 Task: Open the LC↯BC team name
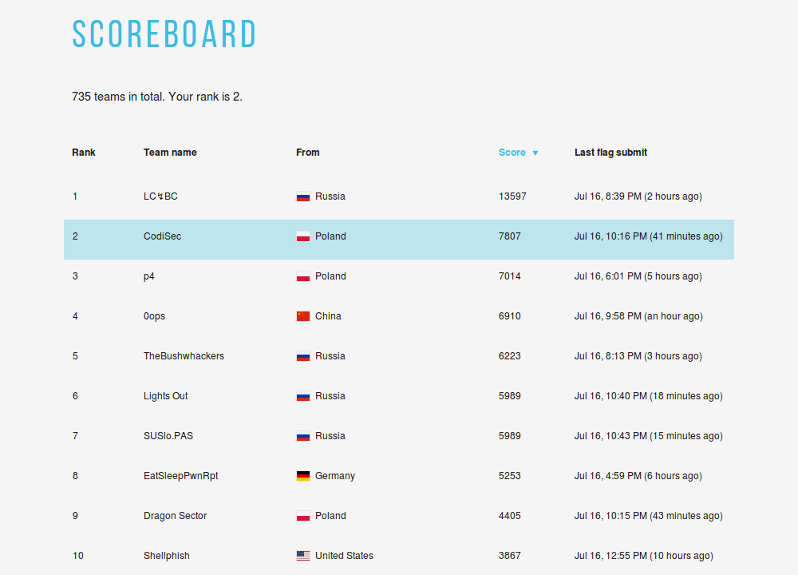coord(160,196)
